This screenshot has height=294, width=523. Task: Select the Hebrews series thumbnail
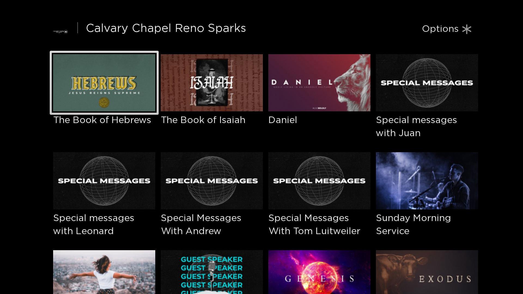click(104, 83)
